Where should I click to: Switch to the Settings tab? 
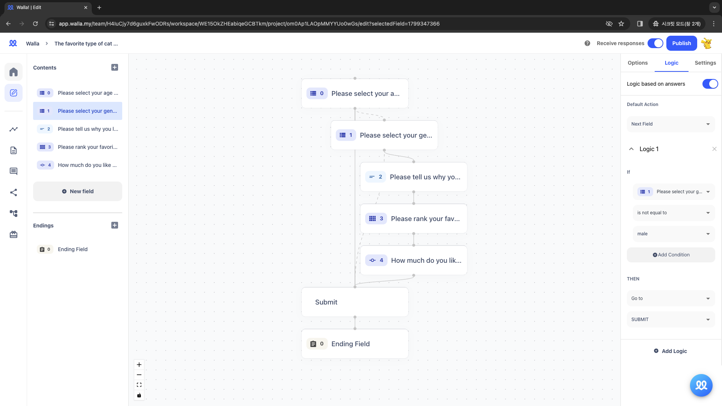(705, 63)
